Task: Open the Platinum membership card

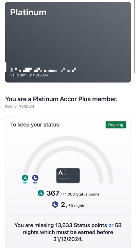Action: tap(68, 42)
